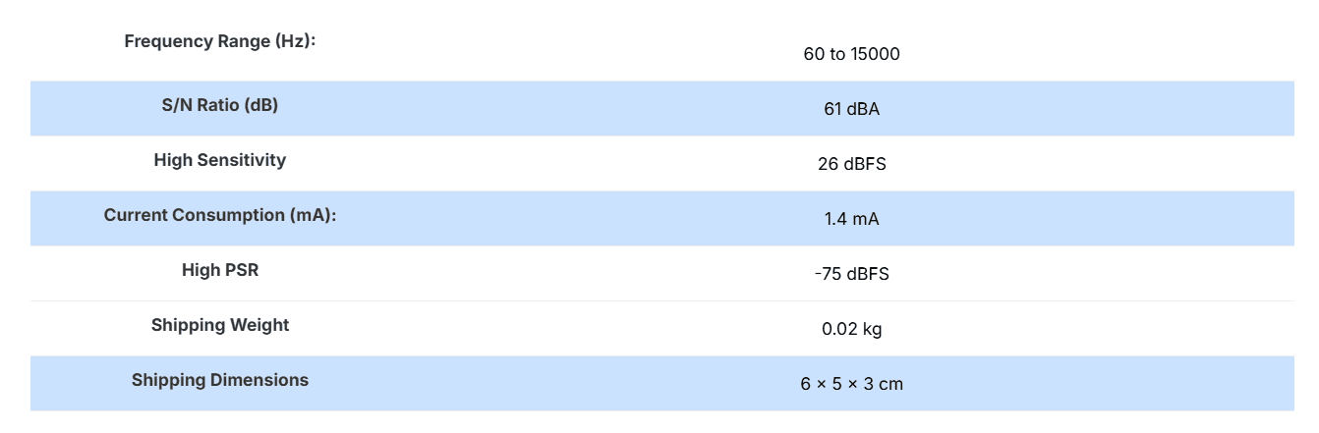Image resolution: width=1319 pixels, height=433 pixels.
Task: Select the 60 to 15000 value
Action: 851,54
